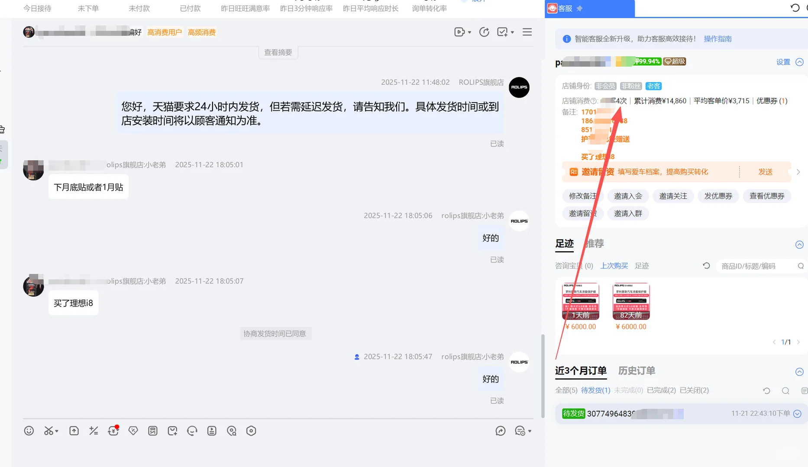Click the invite-order cart-plus icon
This screenshot has width=808, height=467.
point(172,431)
